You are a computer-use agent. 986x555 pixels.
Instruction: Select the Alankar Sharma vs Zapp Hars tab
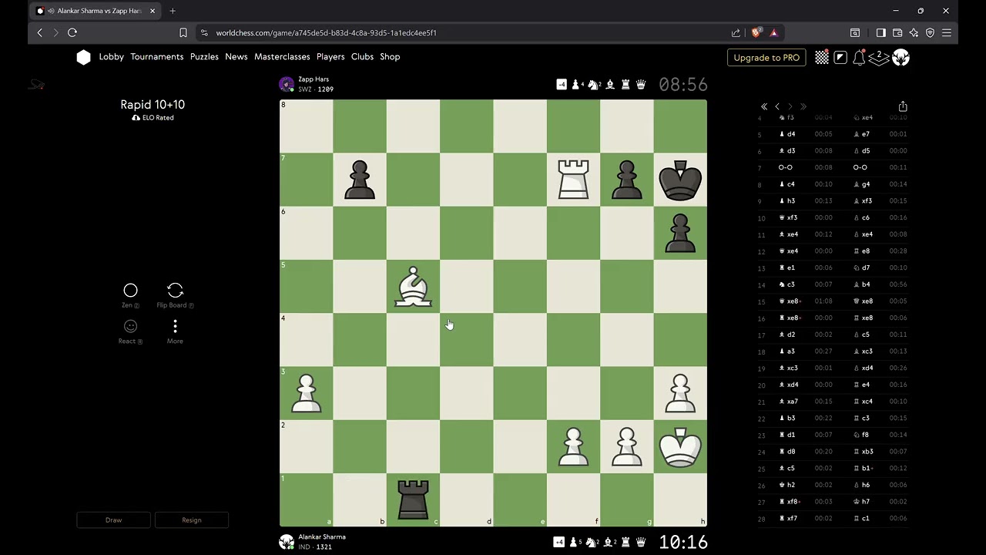(96, 11)
